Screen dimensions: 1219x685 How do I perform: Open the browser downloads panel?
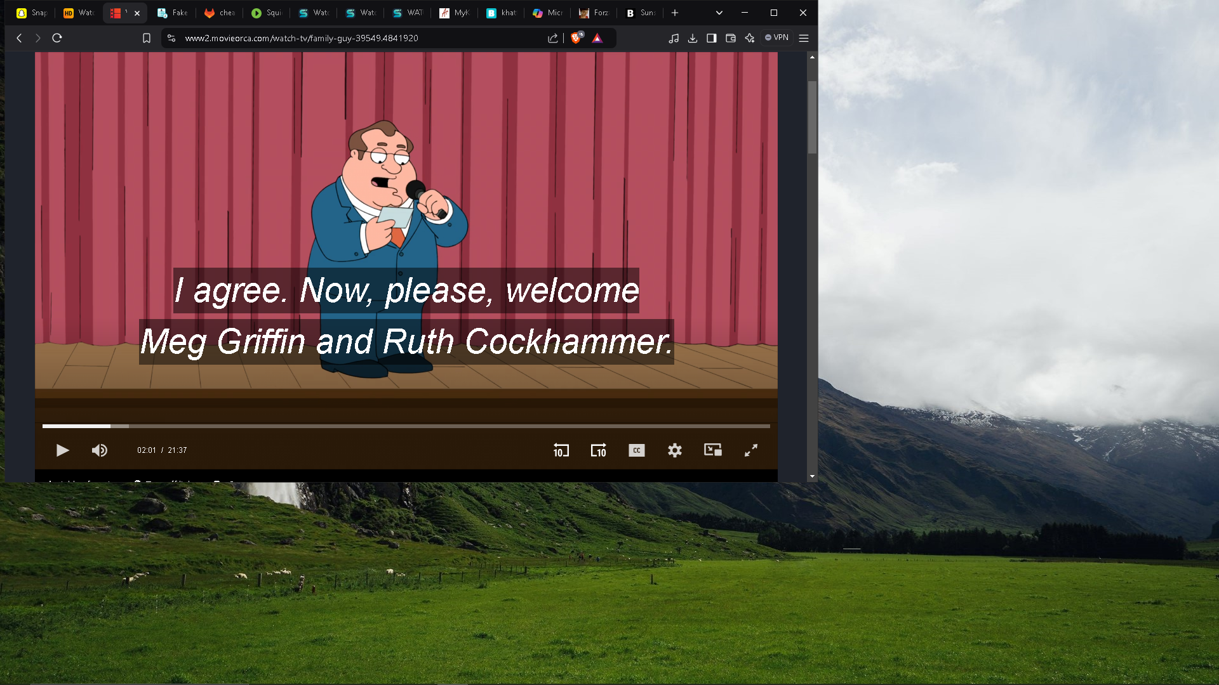coord(693,38)
